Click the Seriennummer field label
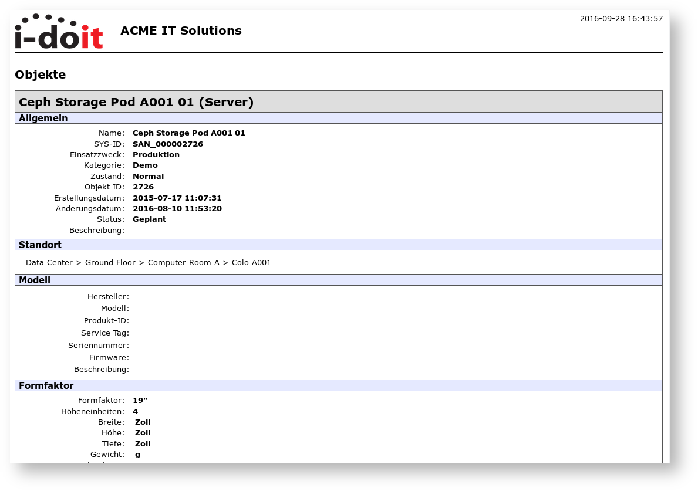 tap(98, 346)
